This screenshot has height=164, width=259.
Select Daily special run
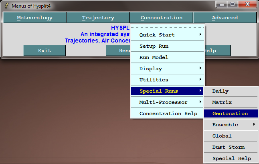pos(231,91)
